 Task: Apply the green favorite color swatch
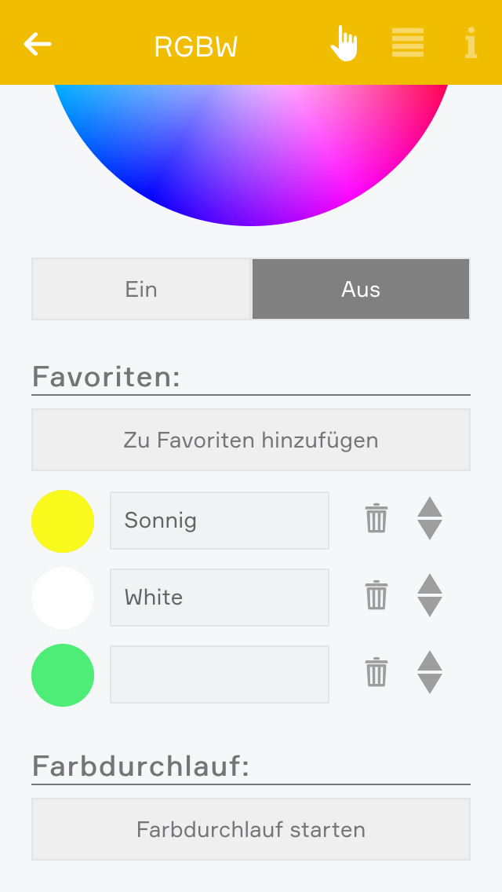(x=63, y=675)
